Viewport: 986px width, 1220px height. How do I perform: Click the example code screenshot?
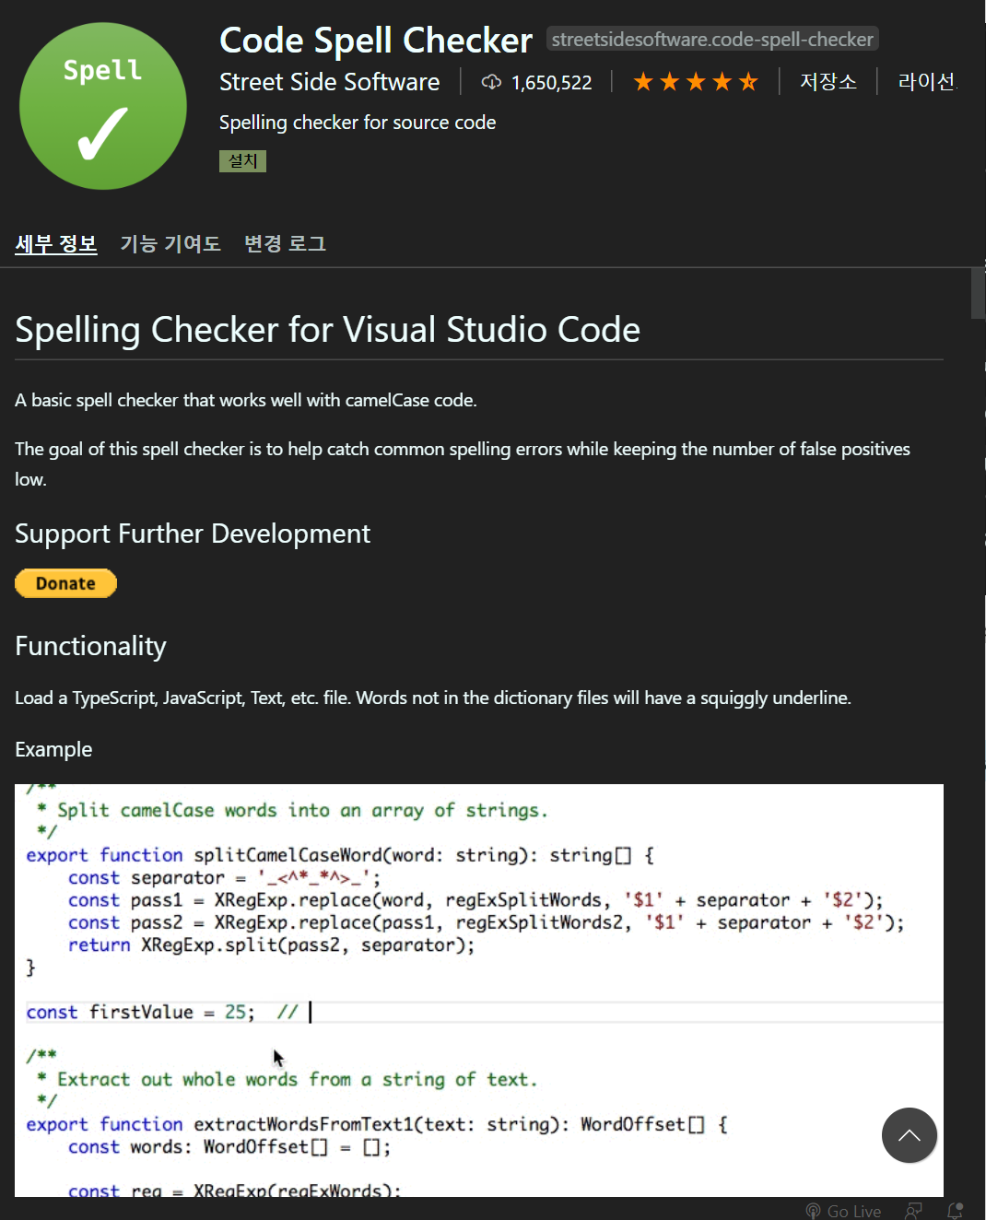(479, 991)
